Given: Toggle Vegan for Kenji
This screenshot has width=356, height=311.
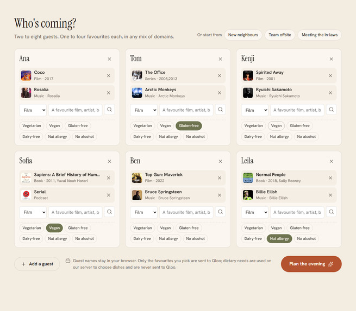Looking at the screenshot, I should (x=276, y=125).
